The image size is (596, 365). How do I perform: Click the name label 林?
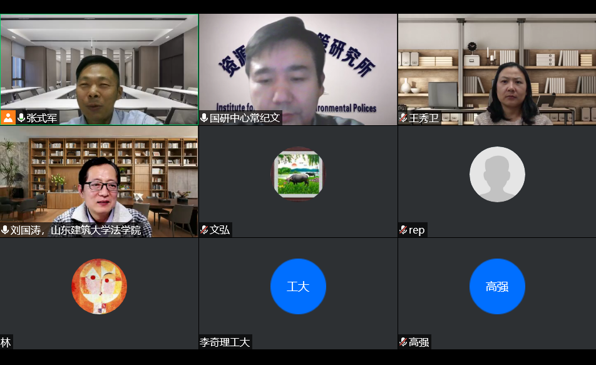pos(6,342)
